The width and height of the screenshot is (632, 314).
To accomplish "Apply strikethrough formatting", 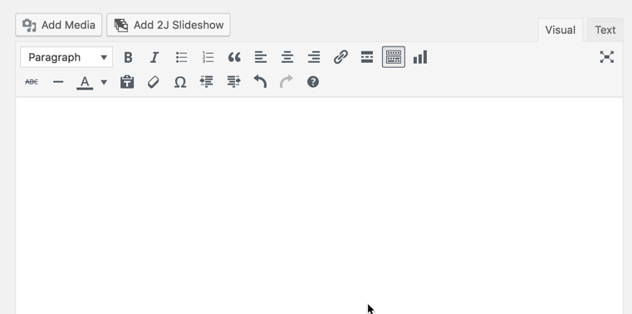I will [x=32, y=82].
